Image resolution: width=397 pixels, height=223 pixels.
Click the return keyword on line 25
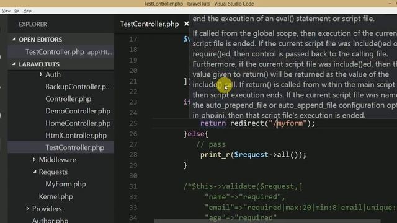click(213, 123)
